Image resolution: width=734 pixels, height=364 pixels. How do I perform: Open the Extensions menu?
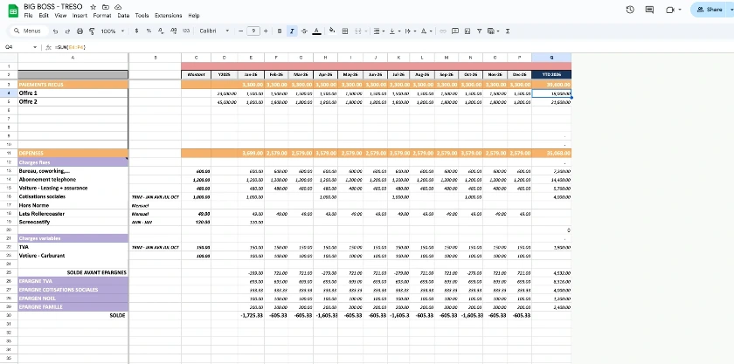(168, 16)
